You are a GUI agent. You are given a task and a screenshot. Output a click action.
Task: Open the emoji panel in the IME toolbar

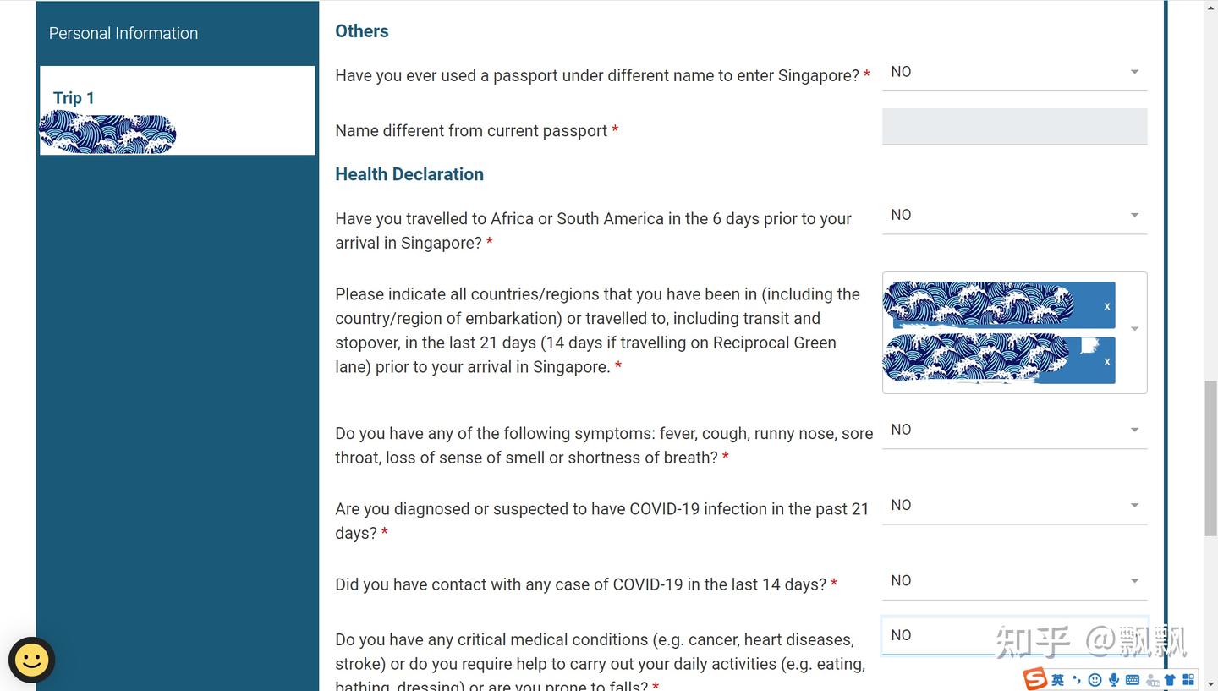point(1095,679)
